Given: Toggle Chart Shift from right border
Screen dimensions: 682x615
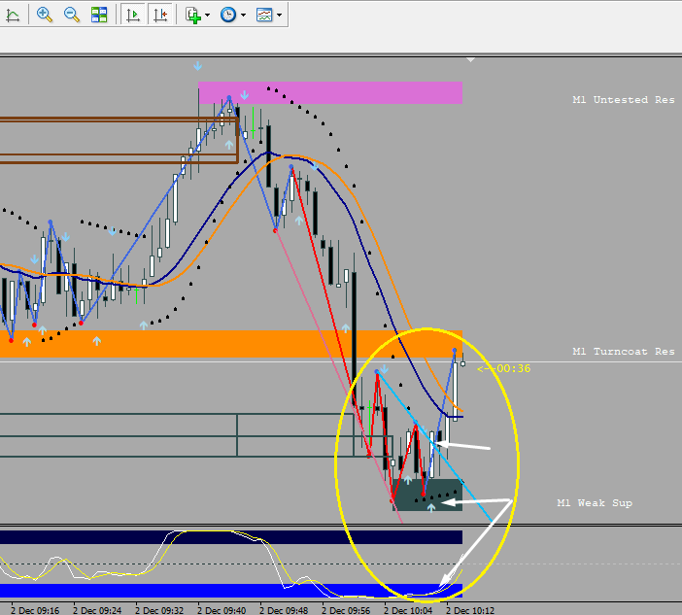Looking at the screenshot, I should pyautogui.click(x=160, y=16).
